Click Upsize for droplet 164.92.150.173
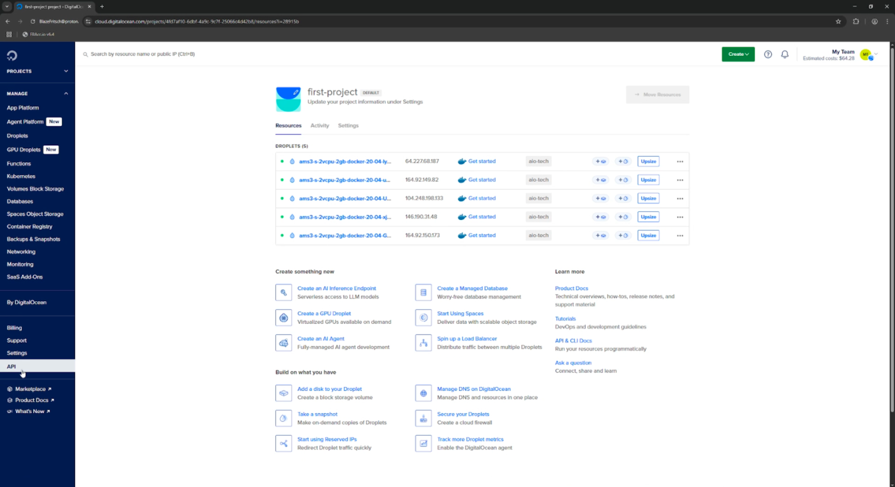This screenshot has height=487, width=895. (x=648, y=235)
